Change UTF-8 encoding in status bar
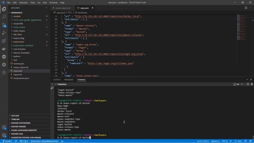This screenshot has height=143, width=254. coord(225,141)
